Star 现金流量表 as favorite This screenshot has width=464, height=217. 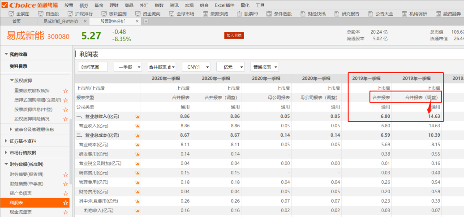click(66, 212)
